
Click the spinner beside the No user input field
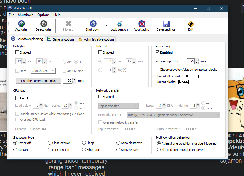tap(197, 61)
